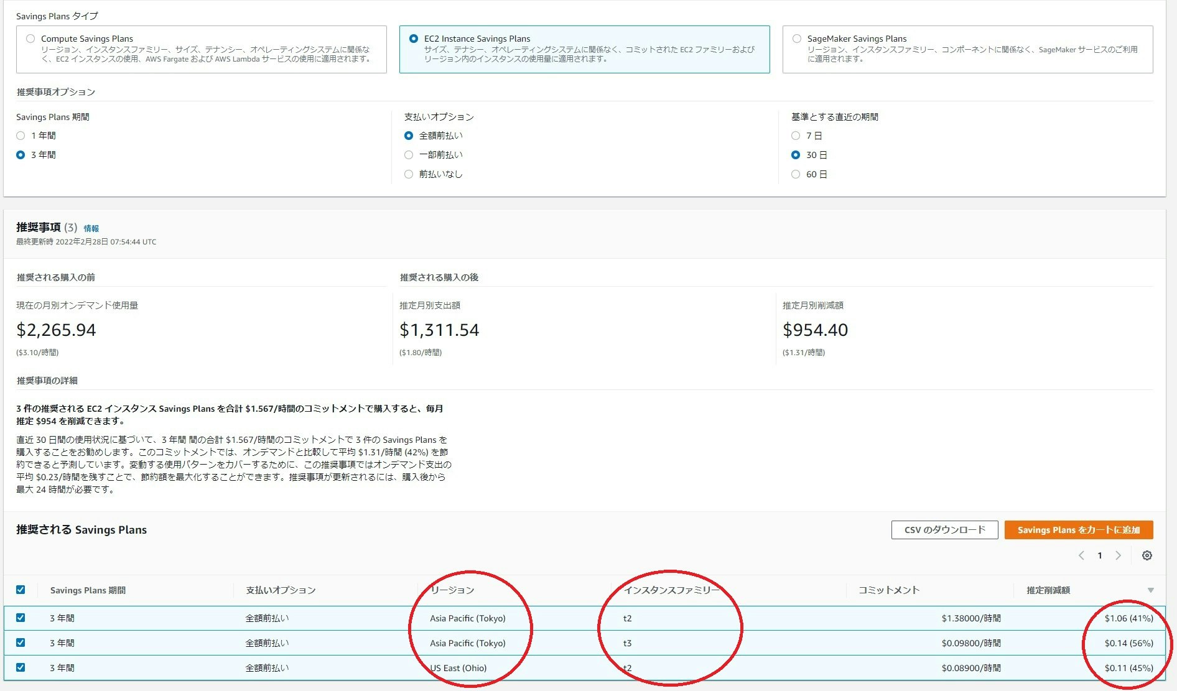Set lookback period to 60 日
The height and width of the screenshot is (691, 1177).
796,174
